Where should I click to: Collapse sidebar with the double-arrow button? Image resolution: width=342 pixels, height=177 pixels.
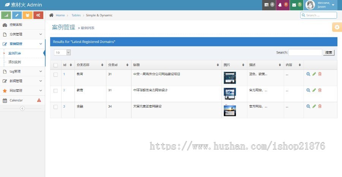[x=22, y=108]
